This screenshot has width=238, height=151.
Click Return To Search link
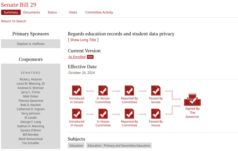pyautogui.click(x=13, y=21)
